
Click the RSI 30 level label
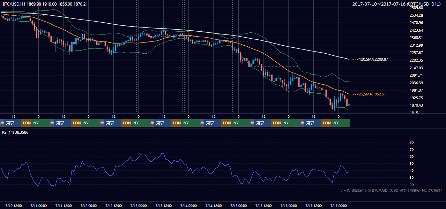pyautogui.click(x=411, y=178)
